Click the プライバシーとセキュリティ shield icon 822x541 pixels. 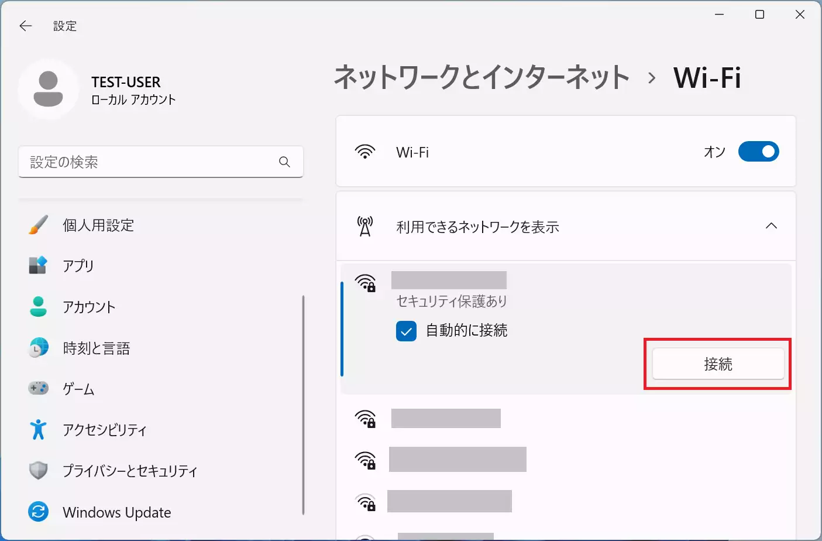(38, 471)
